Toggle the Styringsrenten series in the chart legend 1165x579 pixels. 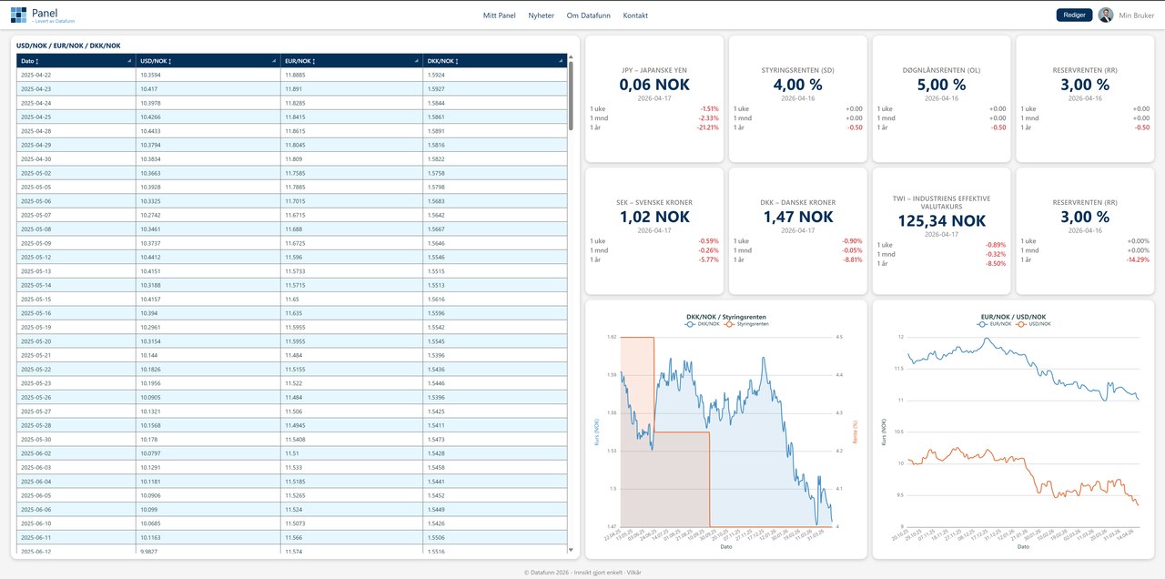point(745,324)
